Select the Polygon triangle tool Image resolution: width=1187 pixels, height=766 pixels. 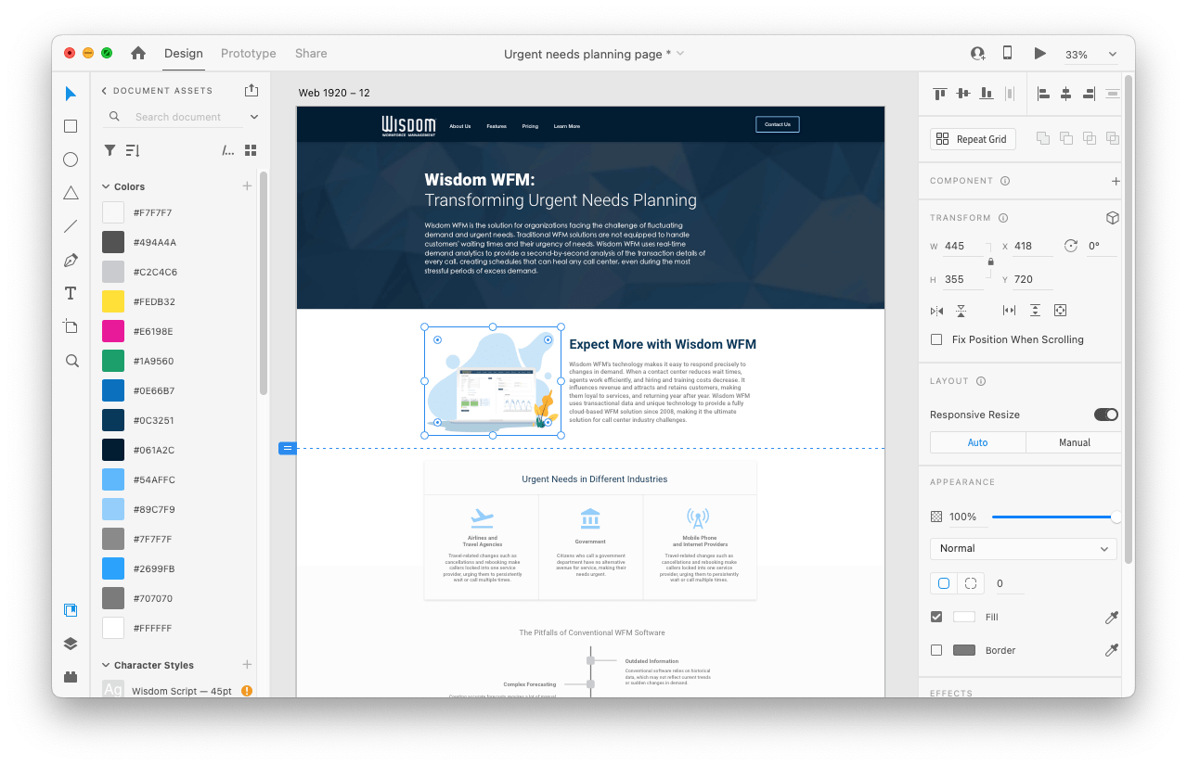[71, 193]
